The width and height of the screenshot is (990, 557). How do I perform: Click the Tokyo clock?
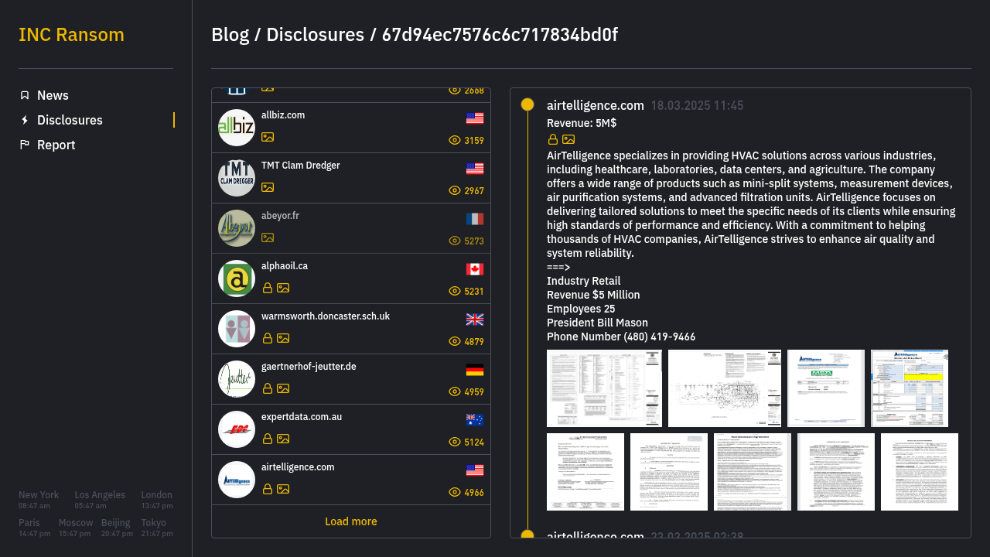point(157,528)
